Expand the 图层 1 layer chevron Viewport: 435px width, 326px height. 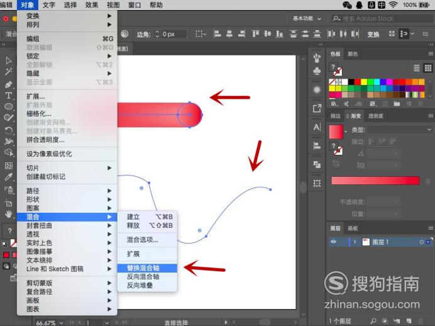[355, 242]
